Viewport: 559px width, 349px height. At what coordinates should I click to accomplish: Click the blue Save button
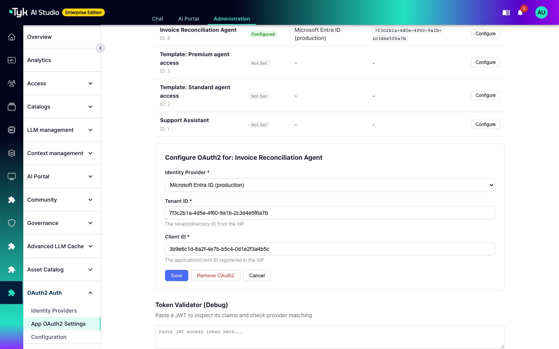coord(177,275)
